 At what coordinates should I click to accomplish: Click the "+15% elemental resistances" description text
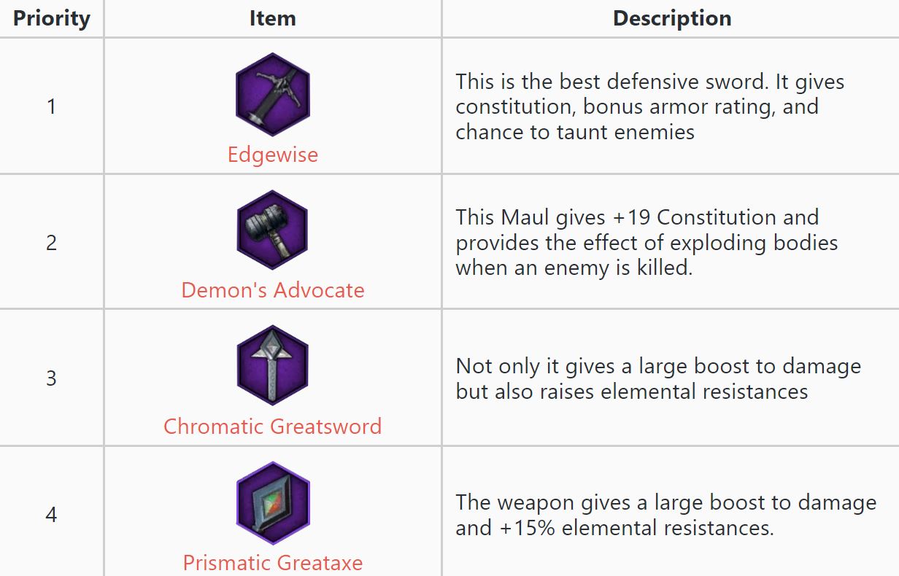tap(614, 527)
